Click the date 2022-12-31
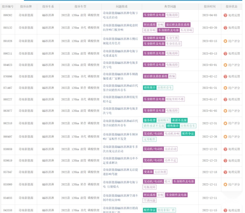This screenshot has width=245, height=213. point(210,123)
